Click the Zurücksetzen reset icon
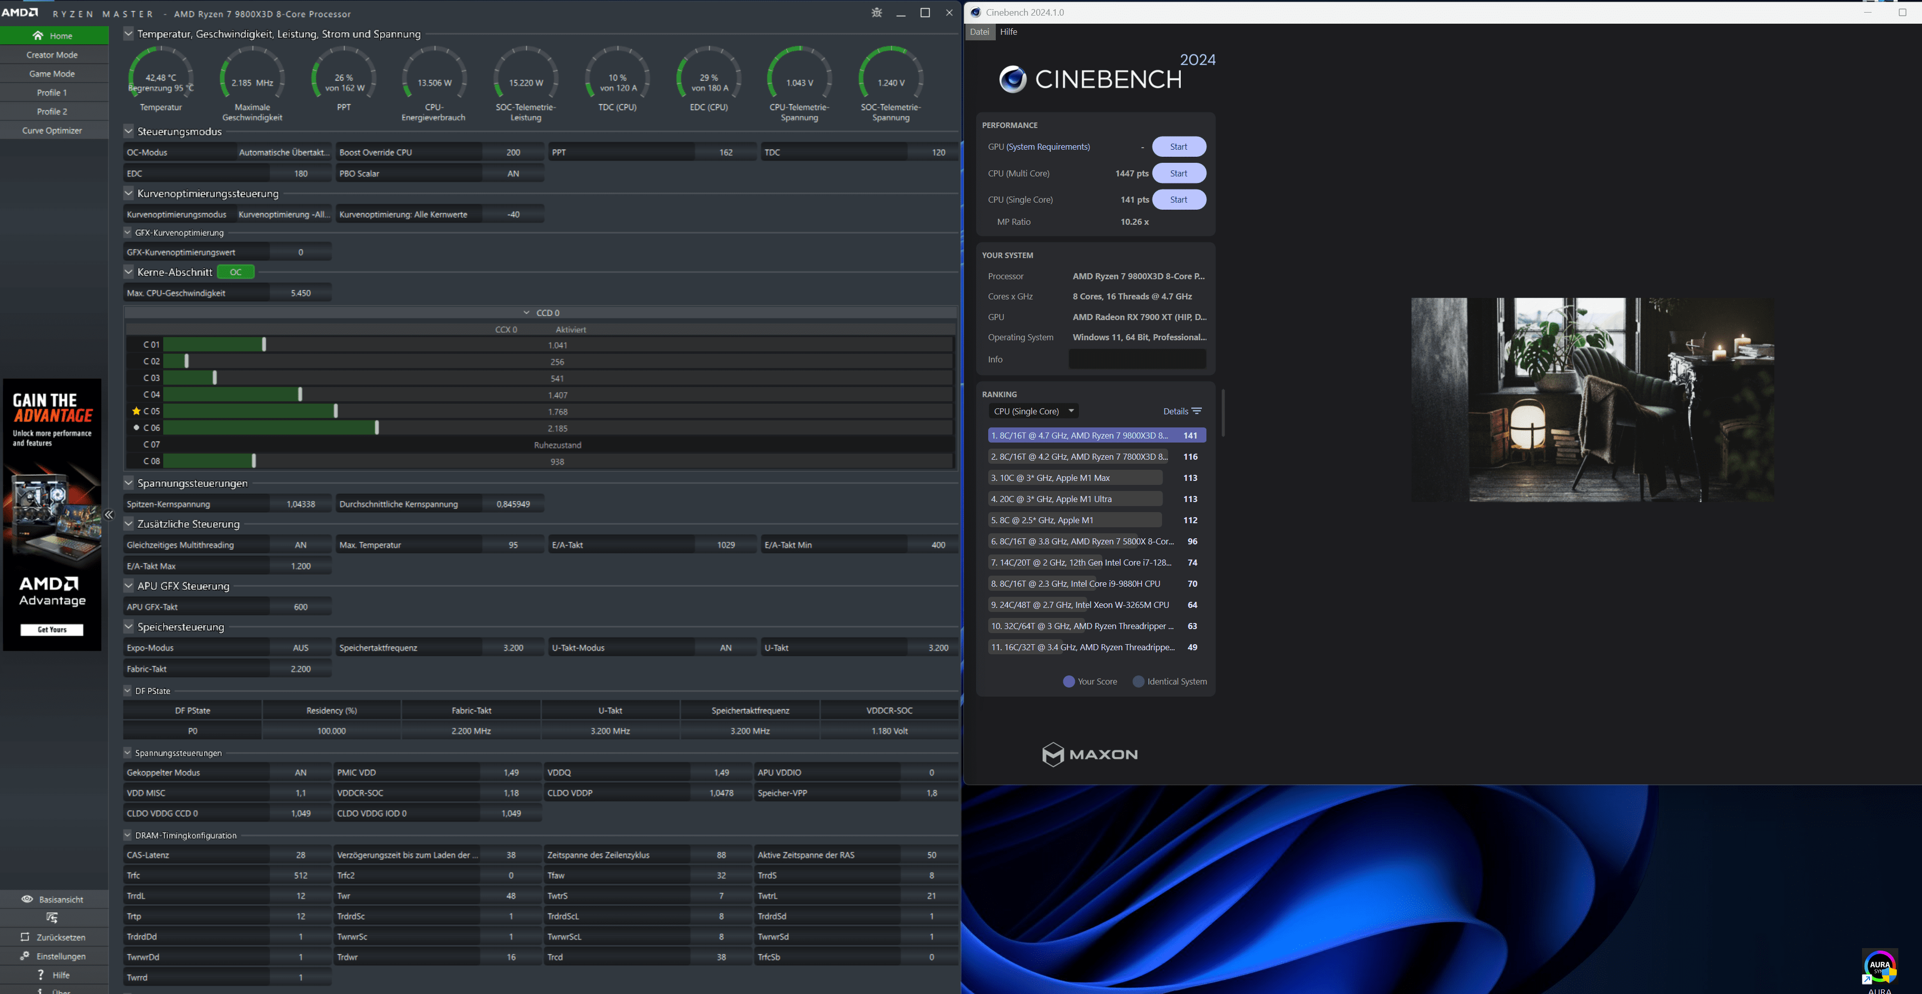The width and height of the screenshot is (1922, 994). coord(25,937)
